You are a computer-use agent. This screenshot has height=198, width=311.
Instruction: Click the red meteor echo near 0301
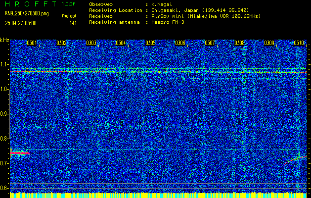pos(20,153)
